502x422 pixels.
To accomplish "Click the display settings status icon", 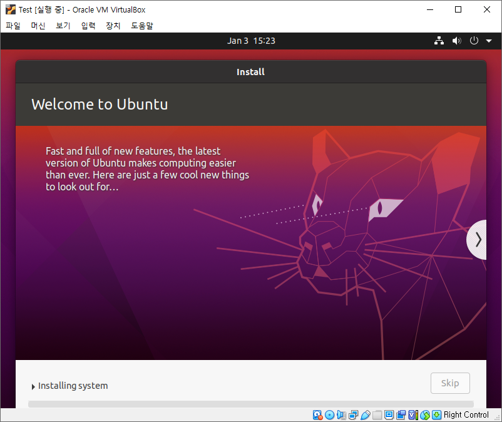I will tap(389, 415).
